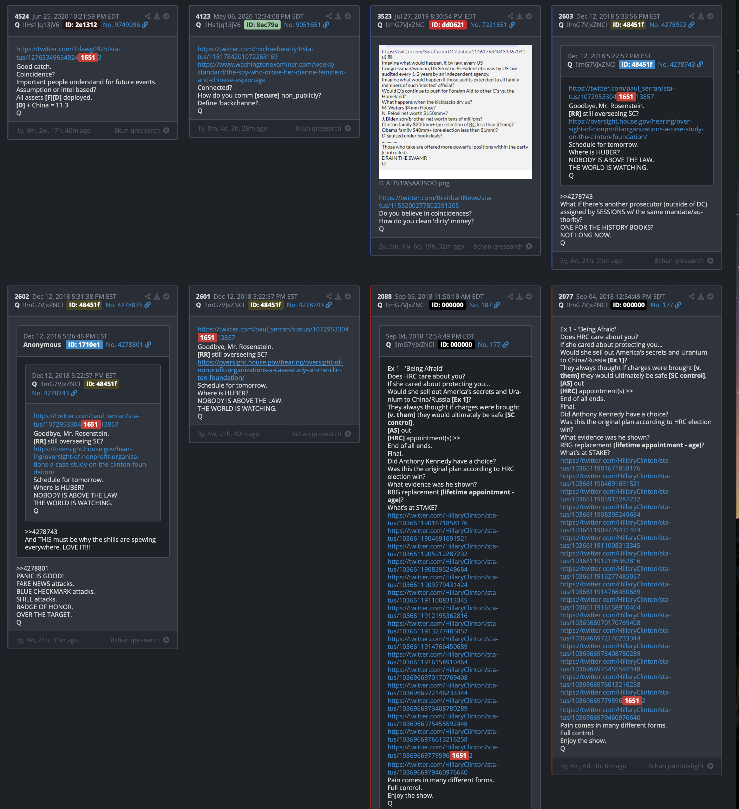Click circle-x icon beside 8chan qresearch in post 3523
Image resolution: width=739 pixels, height=809 pixels.
(x=529, y=246)
